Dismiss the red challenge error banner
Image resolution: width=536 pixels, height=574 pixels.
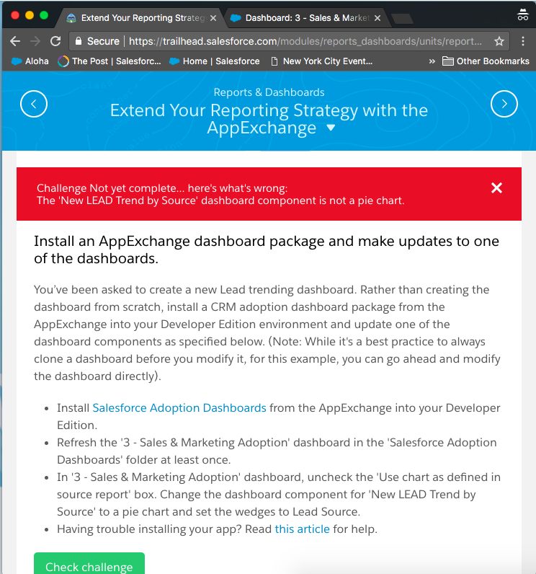pyautogui.click(x=496, y=187)
